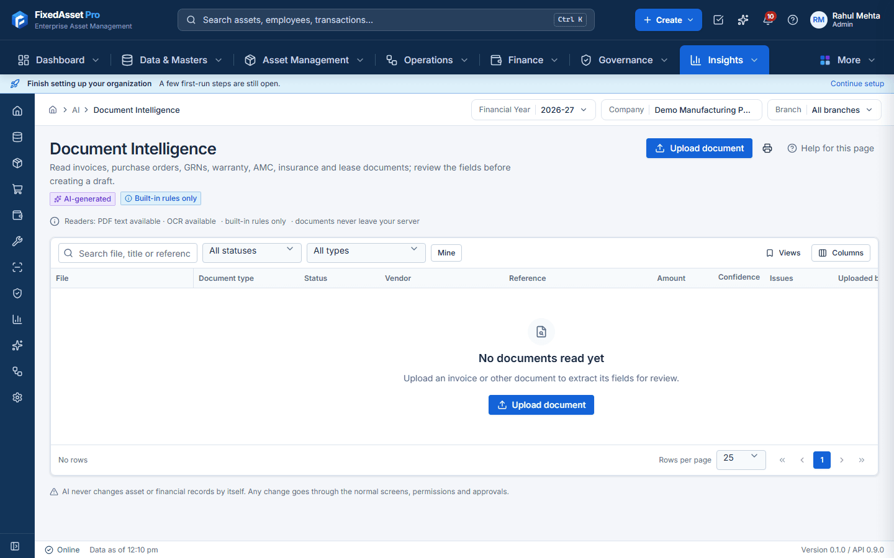Open the Financial Year 2026-27 selector

click(x=533, y=110)
